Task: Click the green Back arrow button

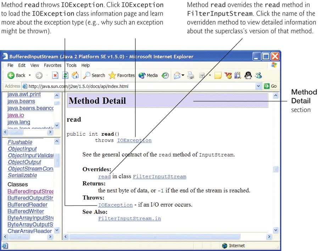Action: (x=11, y=76)
